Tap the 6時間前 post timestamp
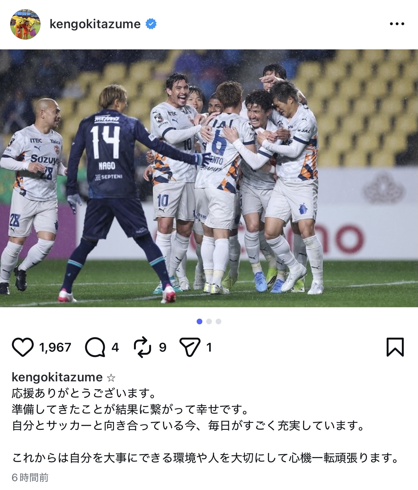 (x=30, y=478)
